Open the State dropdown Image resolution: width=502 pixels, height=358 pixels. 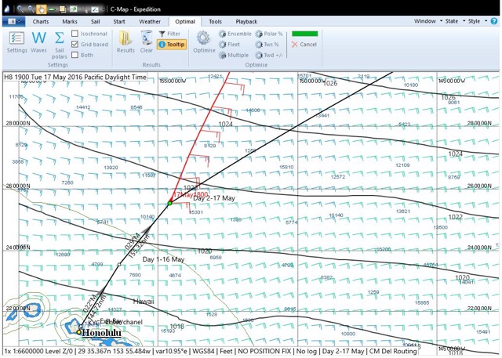(x=453, y=21)
